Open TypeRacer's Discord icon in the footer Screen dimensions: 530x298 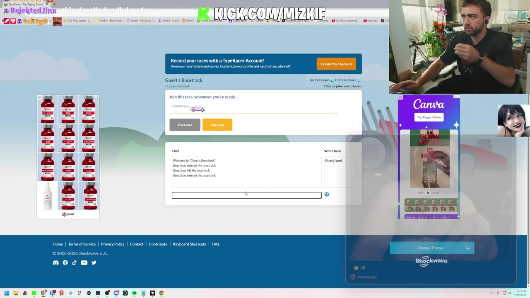pos(55,263)
